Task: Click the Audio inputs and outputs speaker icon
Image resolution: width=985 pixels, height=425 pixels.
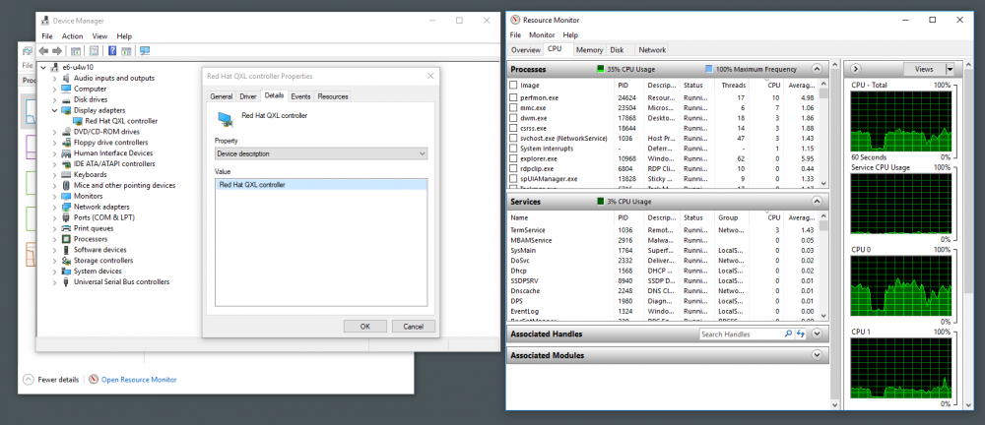Action: [66, 78]
